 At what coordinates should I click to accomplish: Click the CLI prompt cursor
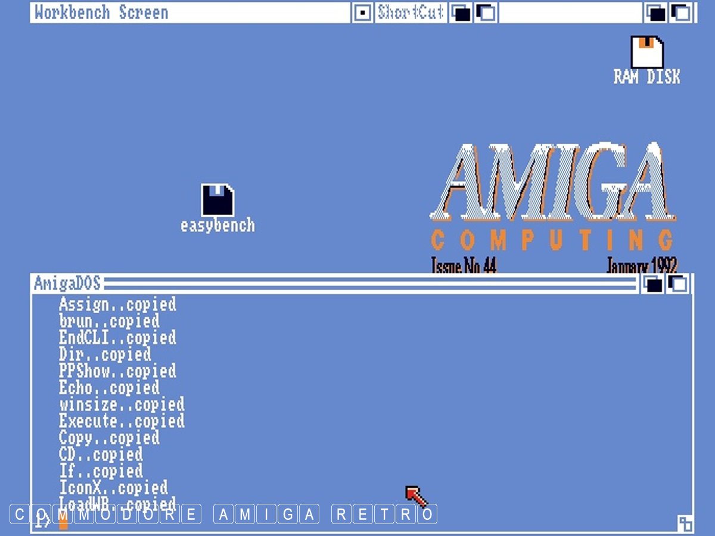point(63,522)
